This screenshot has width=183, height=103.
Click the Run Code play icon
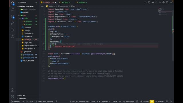click(146, 2)
